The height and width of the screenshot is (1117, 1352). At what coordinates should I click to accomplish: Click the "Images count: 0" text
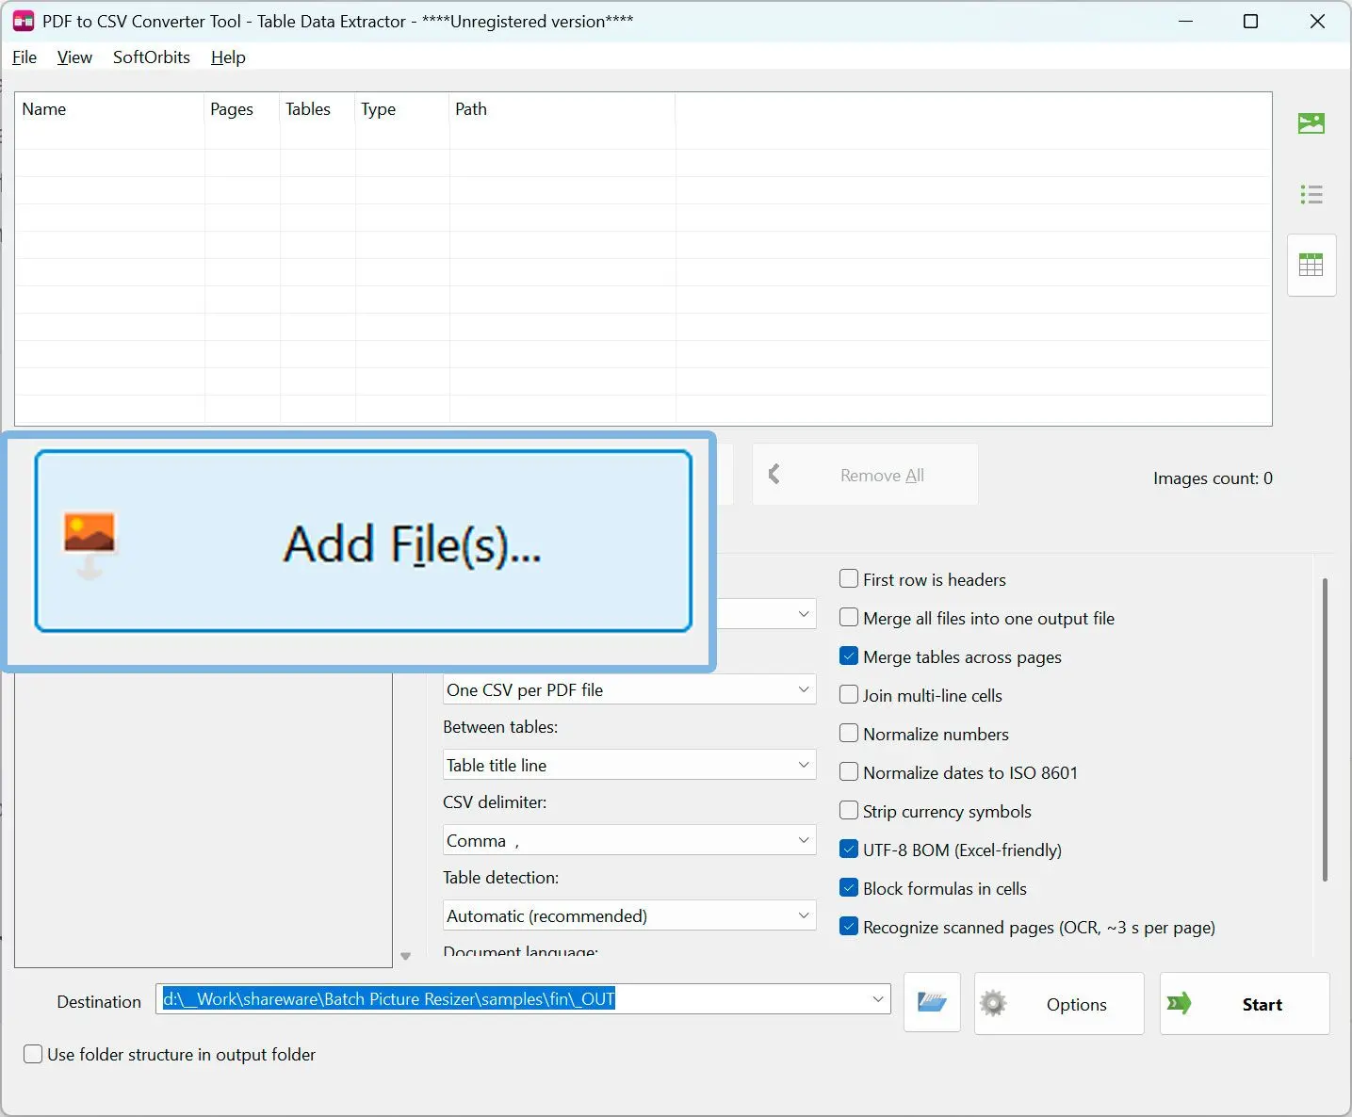click(x=1213, y=478)
